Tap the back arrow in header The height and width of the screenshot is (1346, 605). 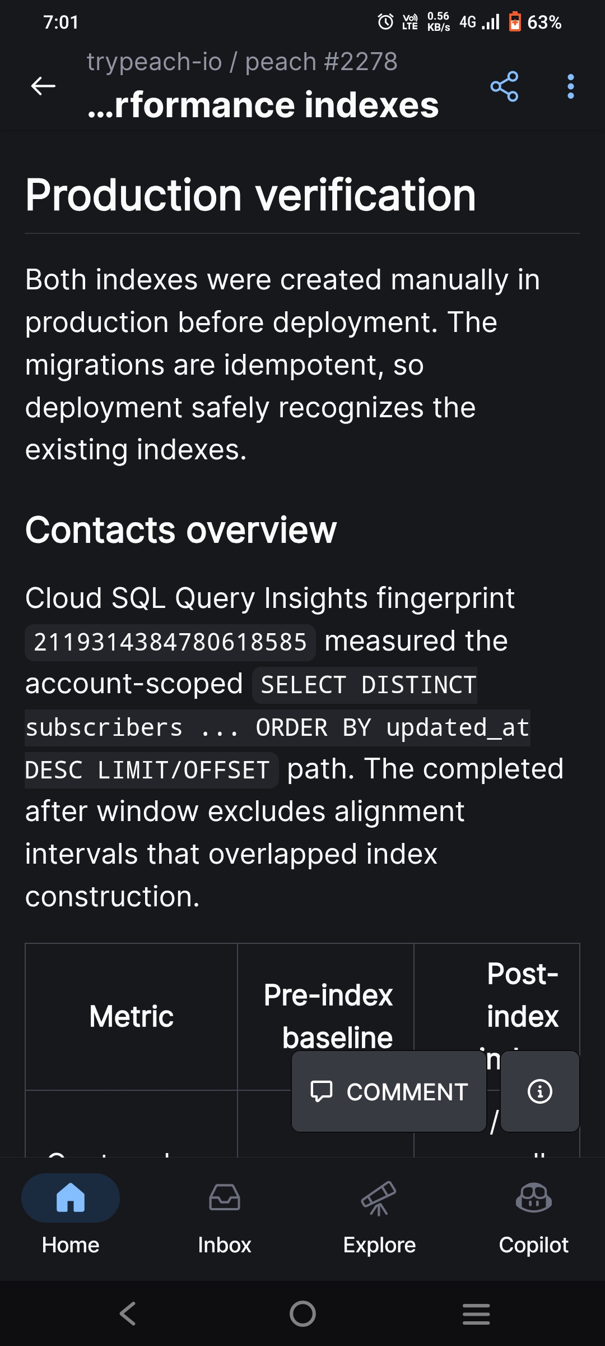(x=43, y=86)
